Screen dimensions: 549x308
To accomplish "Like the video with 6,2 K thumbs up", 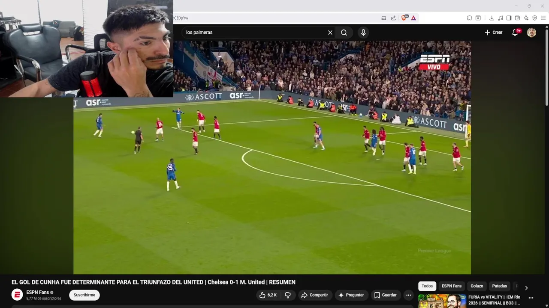I will click(x=268, y=295).
